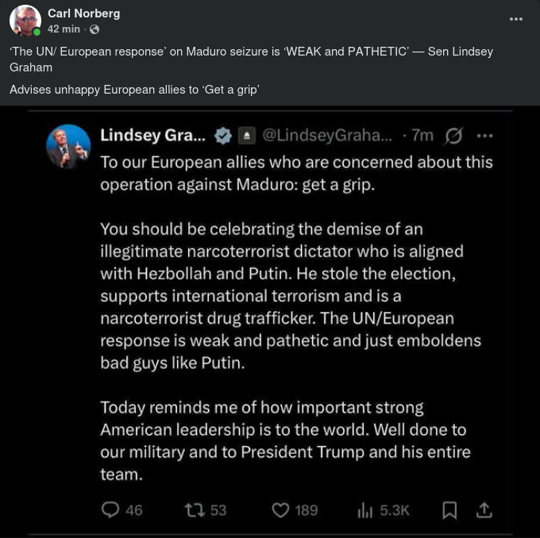Open the Facebook post options three-dot menu
The width and height of the screenshot is (540, 538).
(516, 19)
